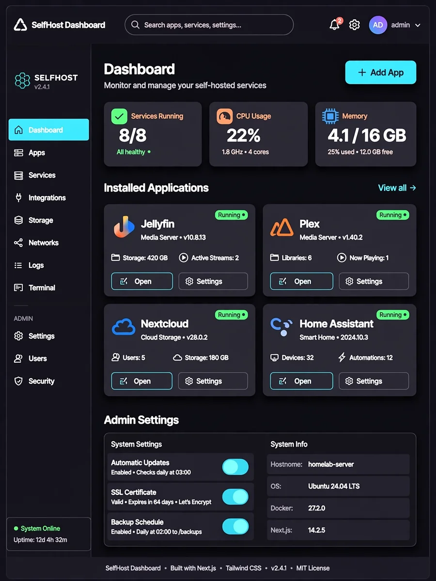436x581 pixels.
Task: Click the Plex Libraries folder icon
Action: pos(275,258)
